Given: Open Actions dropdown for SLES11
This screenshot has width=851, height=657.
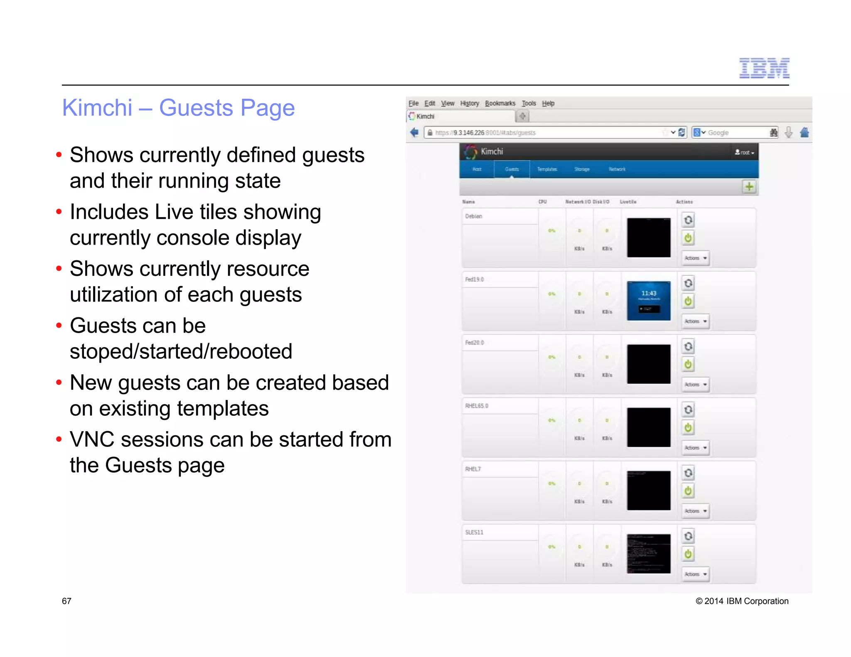Looking at the screenshot, I should (x=695, y=574).
